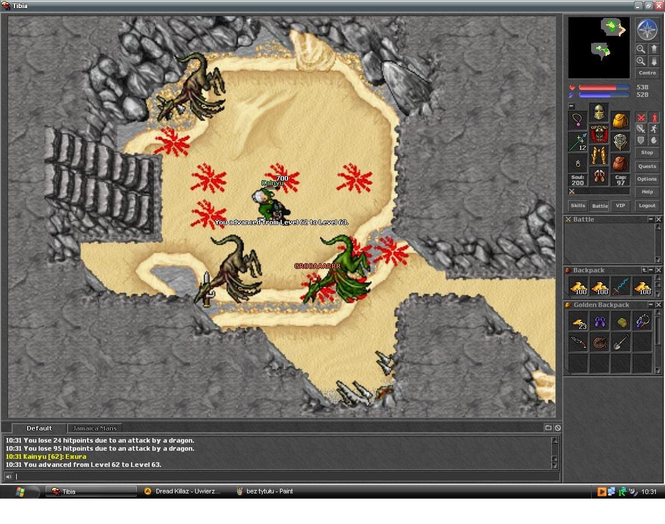Viewport: 665px width, 524px height.
Task: Toggle defensive fight mode (shield icon)
Action: point(641,140)
